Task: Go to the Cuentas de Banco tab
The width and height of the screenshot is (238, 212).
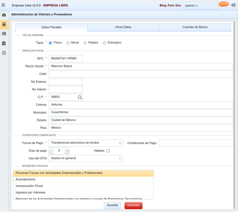Action: tap(195, 27)
